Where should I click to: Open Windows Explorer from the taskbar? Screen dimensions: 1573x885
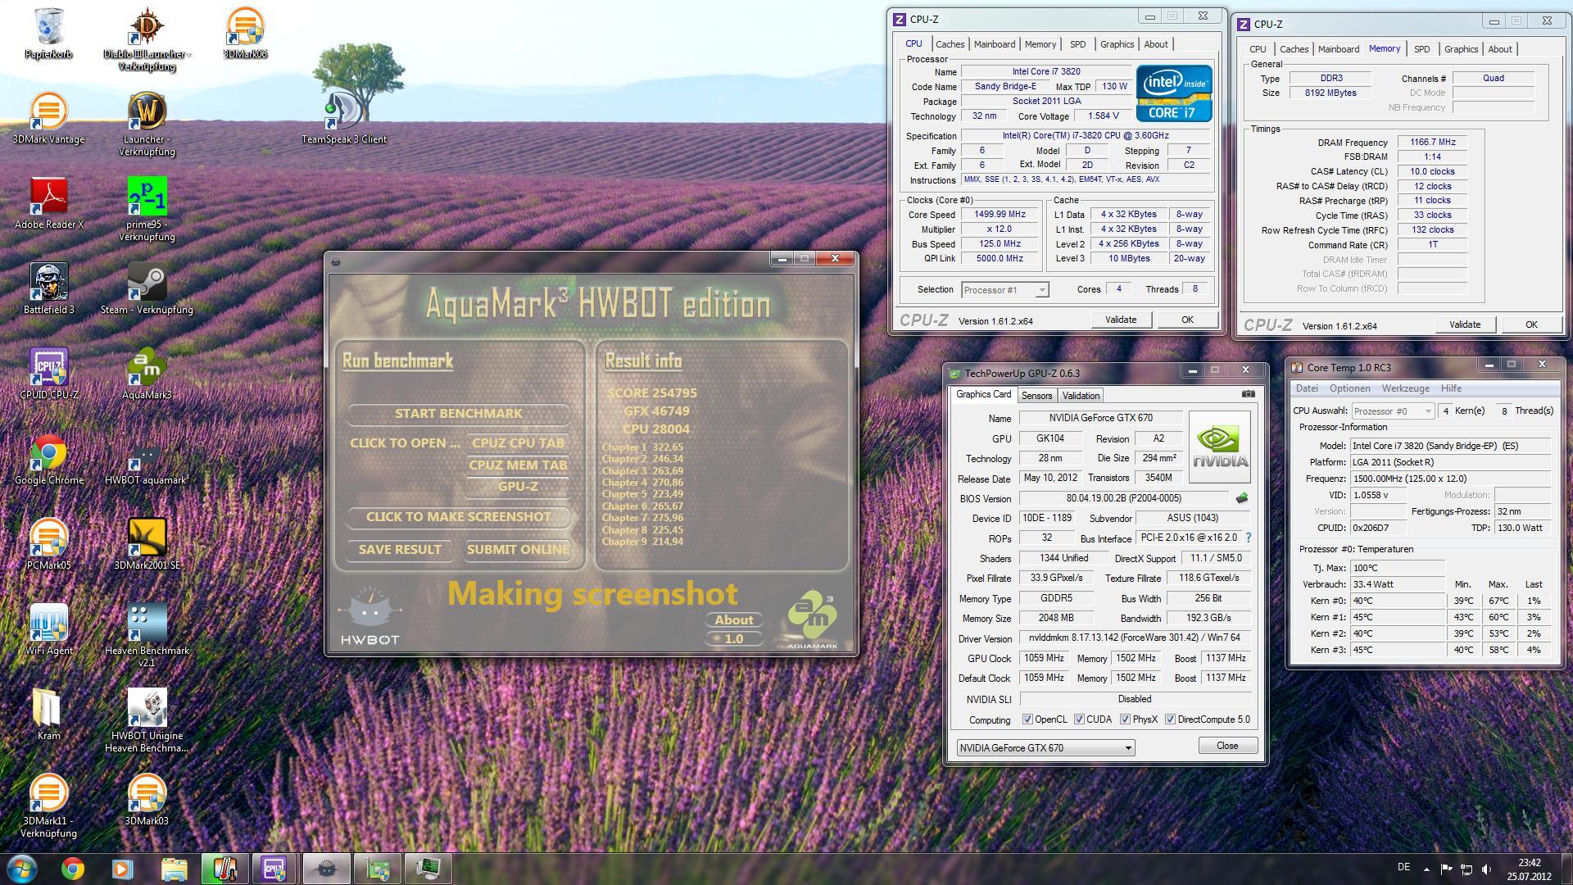pos(174,869)
